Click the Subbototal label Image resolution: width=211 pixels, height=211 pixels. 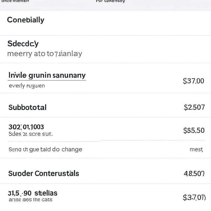(27, 107)
